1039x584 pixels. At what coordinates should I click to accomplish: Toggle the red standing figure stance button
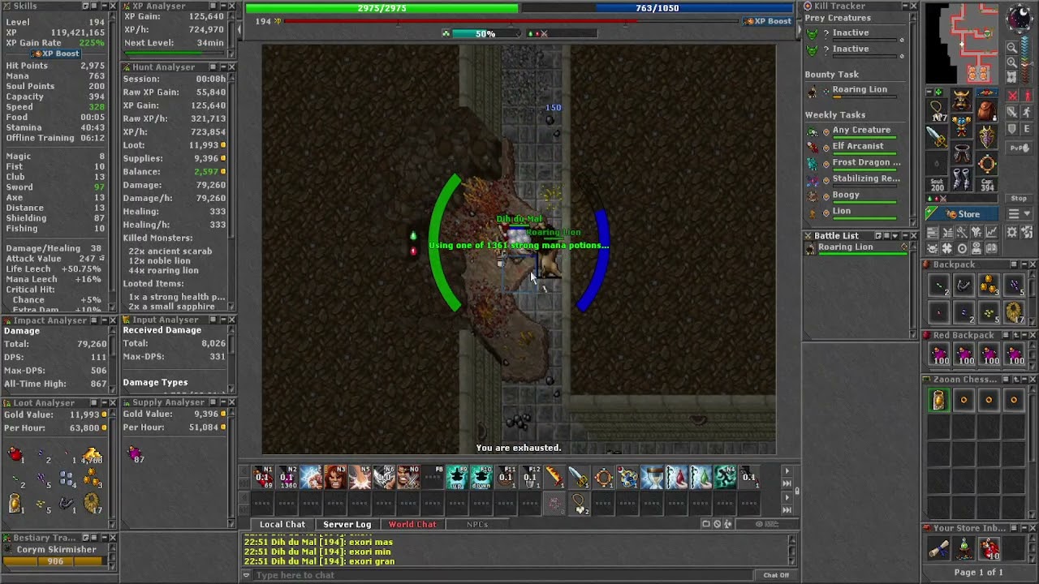pos(1027,96)
